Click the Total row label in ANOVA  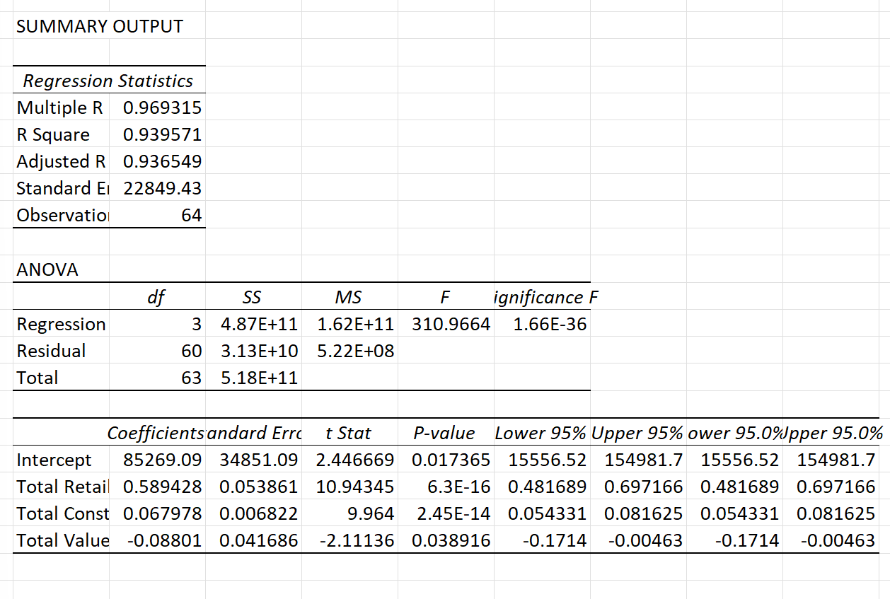37,378
